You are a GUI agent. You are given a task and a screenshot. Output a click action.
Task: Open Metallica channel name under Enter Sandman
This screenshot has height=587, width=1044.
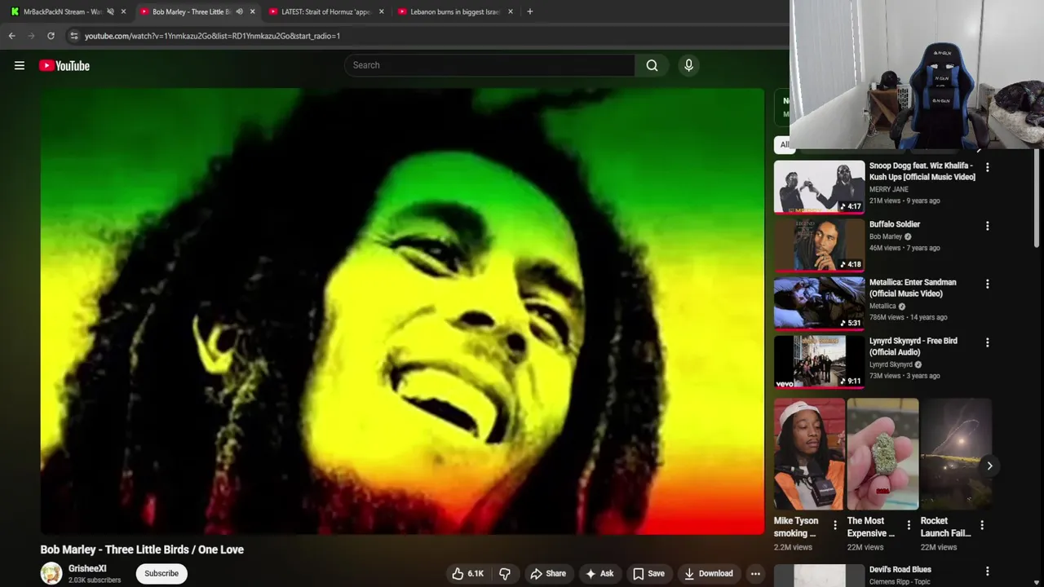(x=883, y=306)
